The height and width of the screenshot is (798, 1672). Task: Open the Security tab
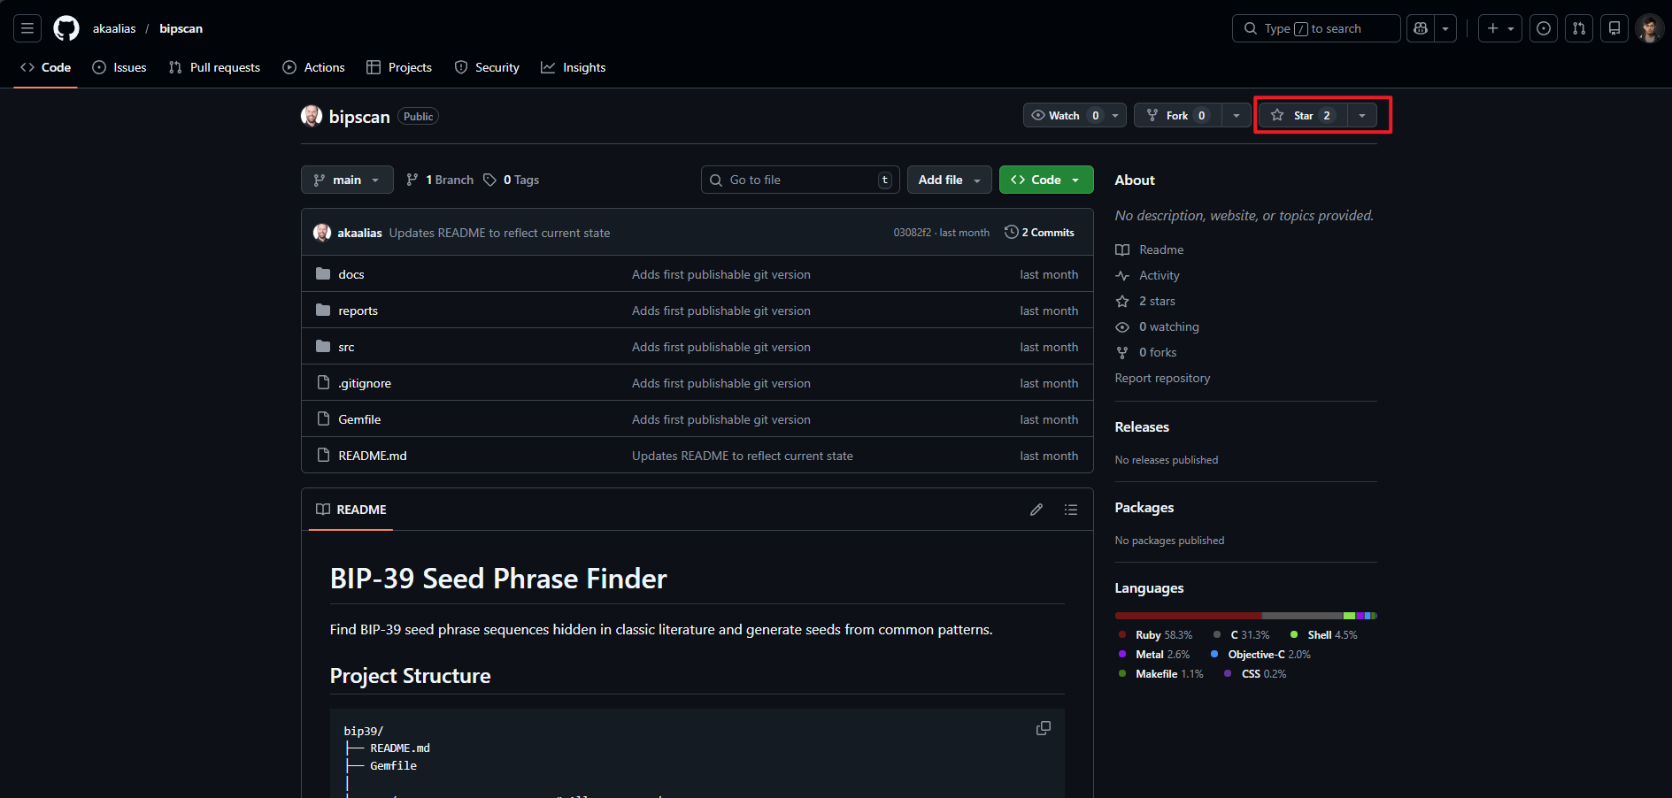click(487, 67)
